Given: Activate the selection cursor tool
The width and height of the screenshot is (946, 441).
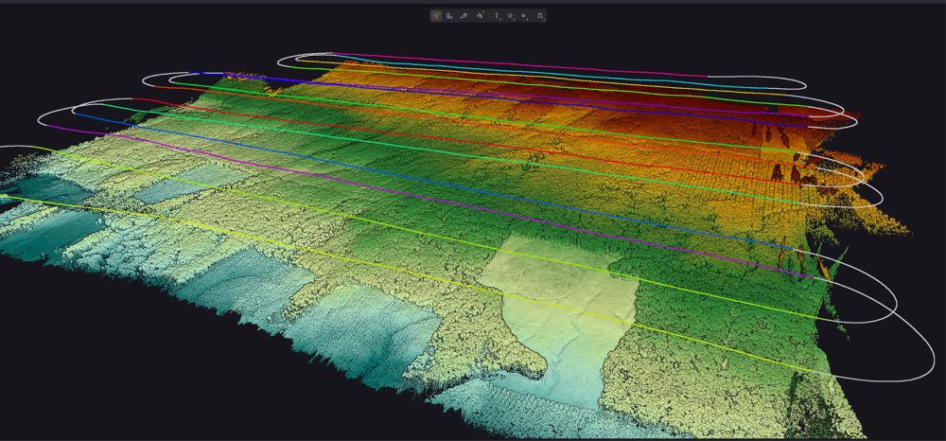Looking at the screenshot, I should 436,15.
